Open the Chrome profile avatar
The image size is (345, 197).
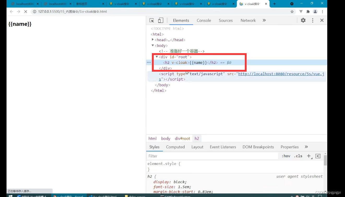(x=315, y=12)
